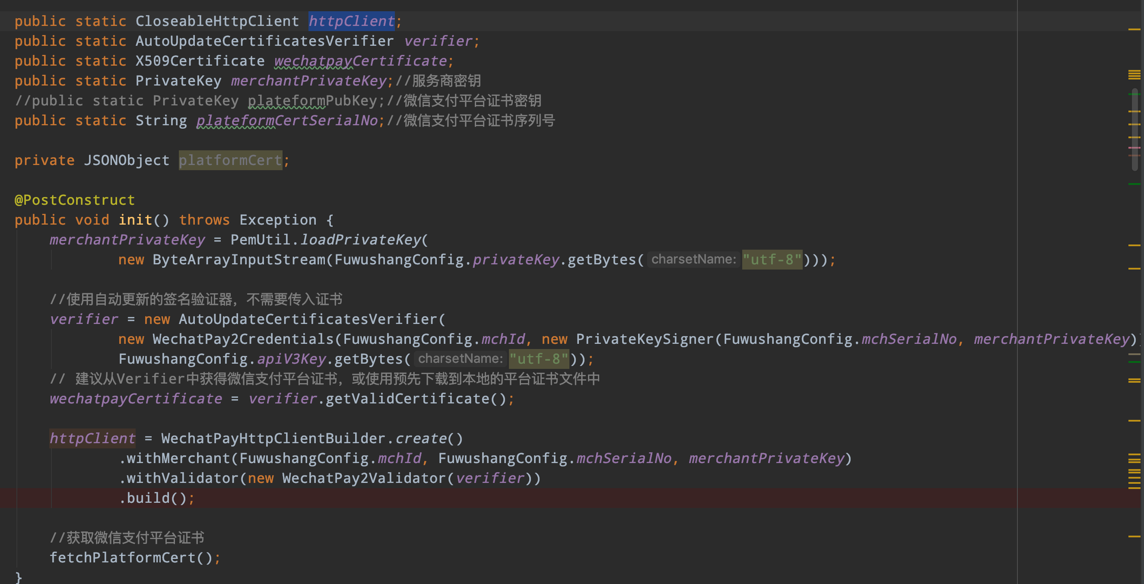Click the topmost yellow warning stripe marker
The image size is (1144, 584).
click(1134, 29)
